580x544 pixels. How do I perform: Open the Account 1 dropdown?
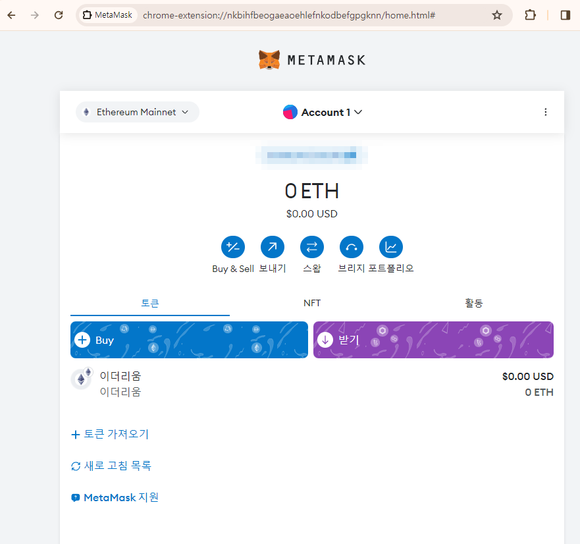click(x=323, y=112)
